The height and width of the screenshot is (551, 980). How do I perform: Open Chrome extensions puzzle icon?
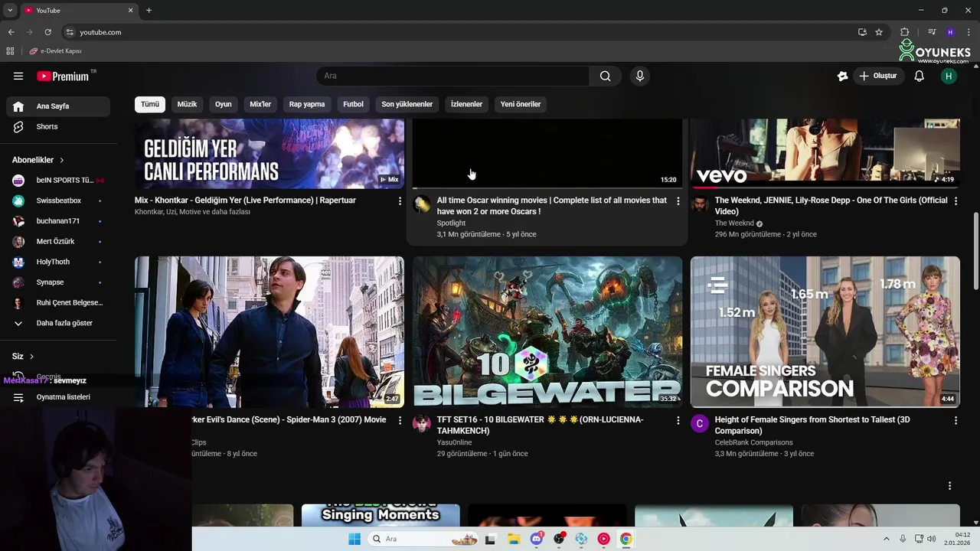coord(905,32)
